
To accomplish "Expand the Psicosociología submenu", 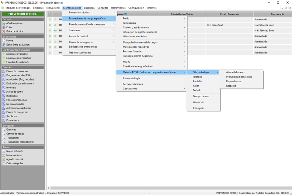I will pyautogui.click(x=184, y=78).
